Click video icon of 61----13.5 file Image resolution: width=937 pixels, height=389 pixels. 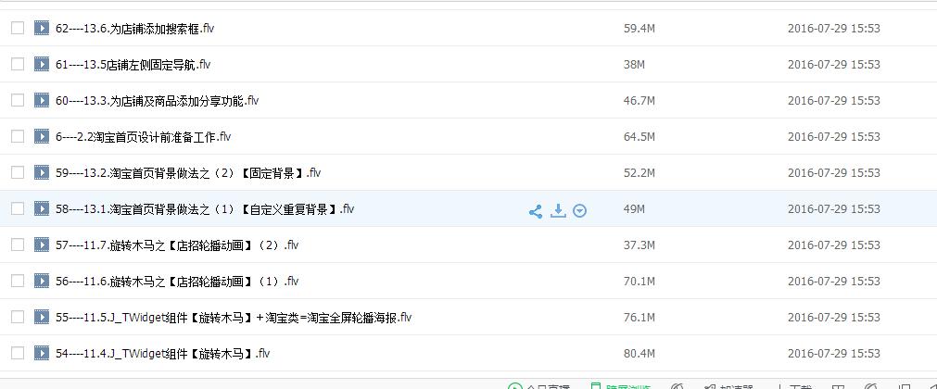point(41,64)
